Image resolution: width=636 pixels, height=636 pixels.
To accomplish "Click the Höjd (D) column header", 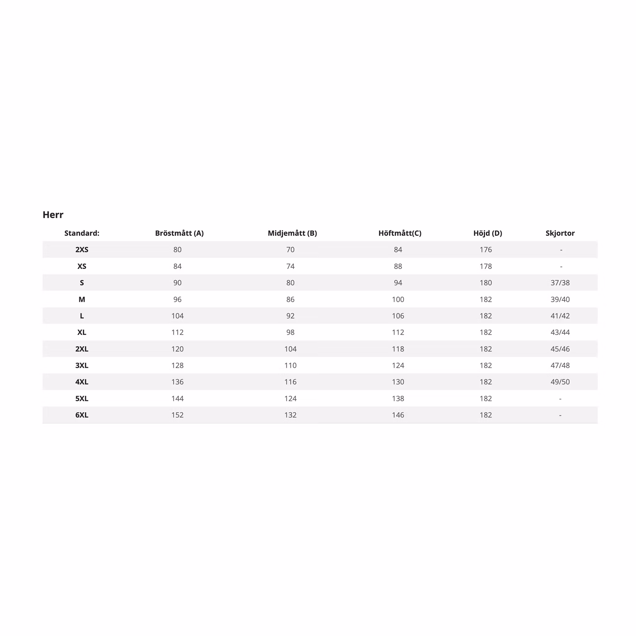I will tap(488, 233).
